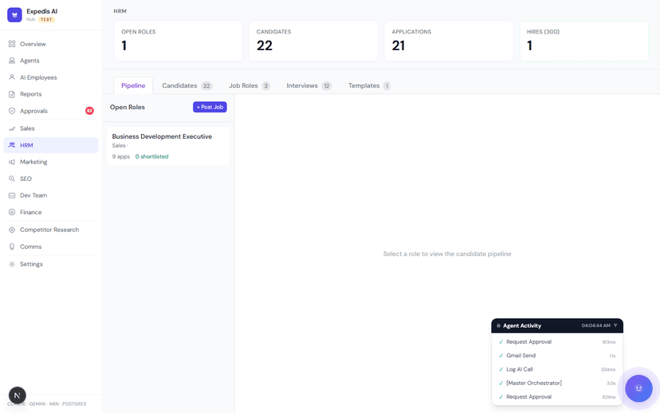Click the Dev Team icon

(12, 195)
